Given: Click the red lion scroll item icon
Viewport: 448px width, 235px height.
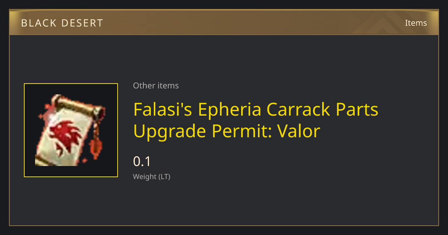Looking at the screenshot, I should pos(71,130).
